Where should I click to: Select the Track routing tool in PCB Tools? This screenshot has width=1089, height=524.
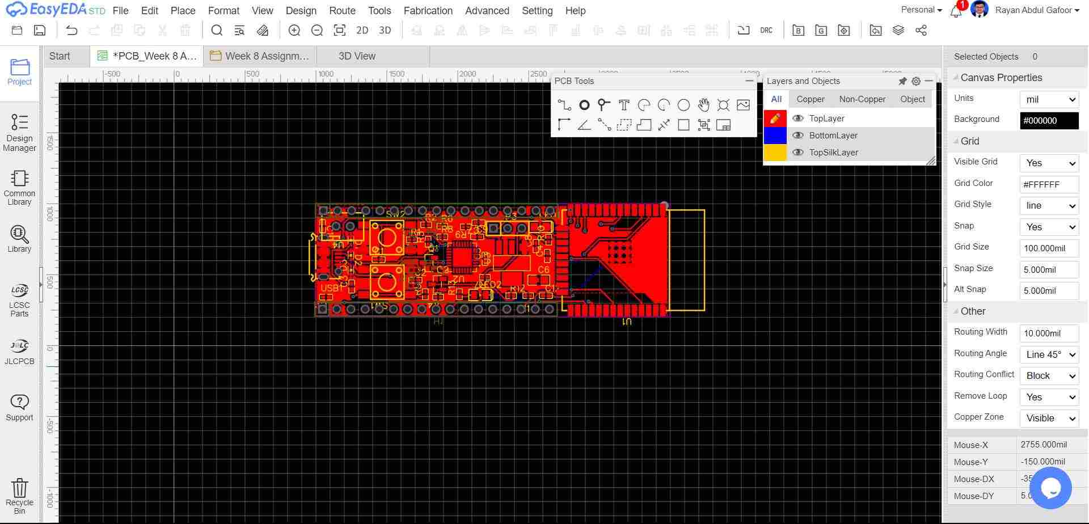click(564, 105)
